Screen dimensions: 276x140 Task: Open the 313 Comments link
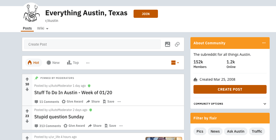pyautogui.click(x=48, y=126)
